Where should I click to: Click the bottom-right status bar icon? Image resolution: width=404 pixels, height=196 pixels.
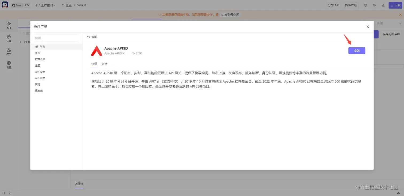399,193
